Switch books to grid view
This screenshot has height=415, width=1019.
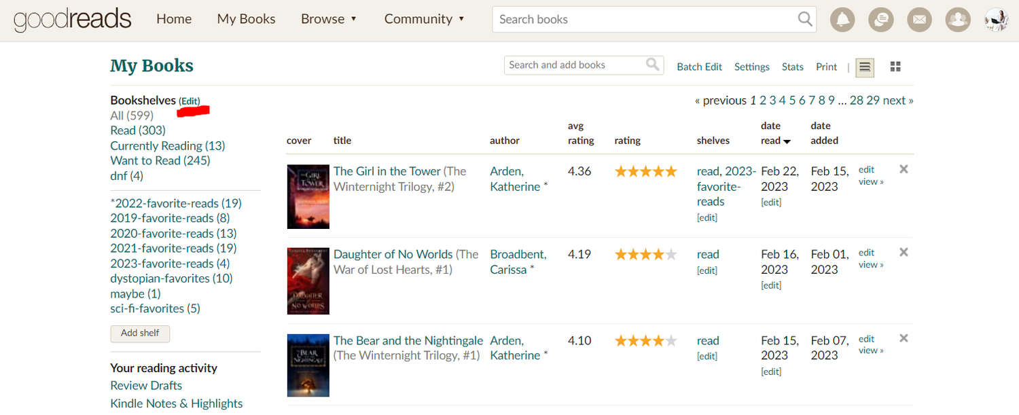click(x=895, y=67)
